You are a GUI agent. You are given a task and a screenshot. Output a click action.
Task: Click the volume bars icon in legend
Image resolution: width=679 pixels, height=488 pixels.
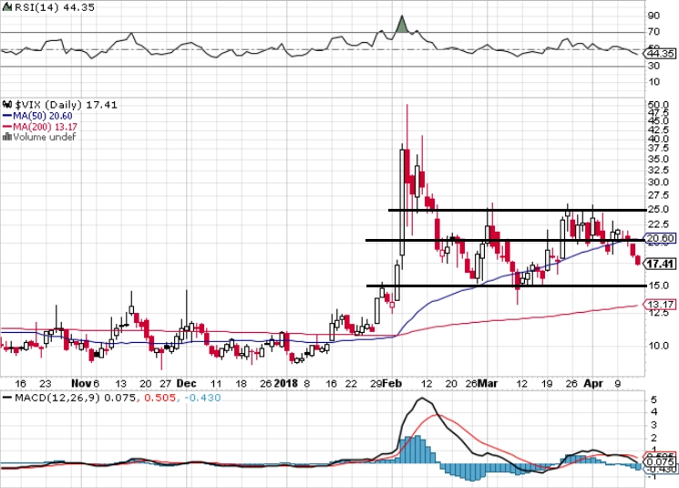pos(7,137)
